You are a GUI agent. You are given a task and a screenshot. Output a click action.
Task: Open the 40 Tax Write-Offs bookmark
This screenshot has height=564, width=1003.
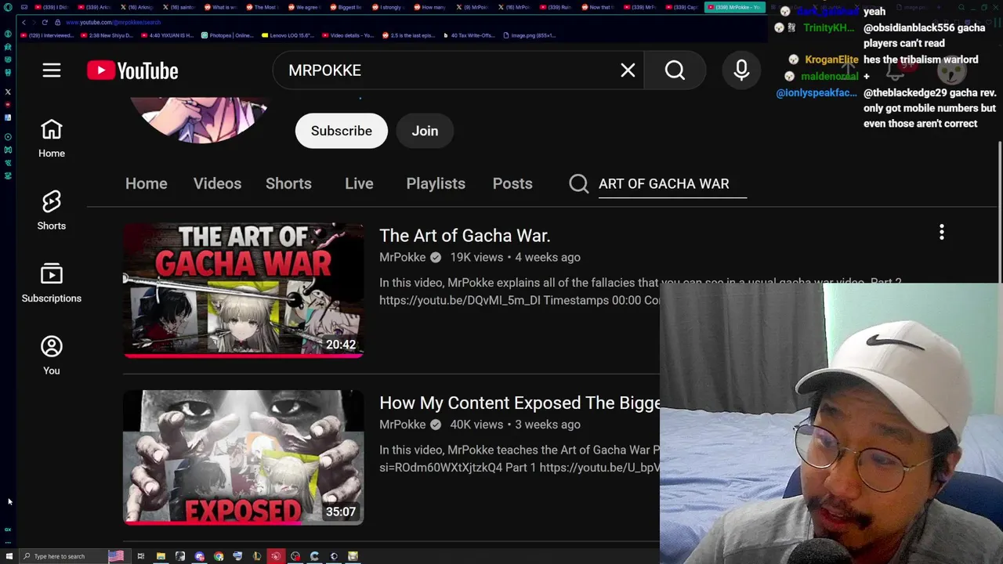click(x=470, y=35)
